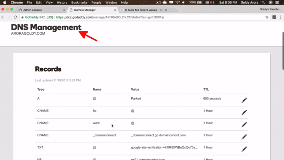Click the Goldy Arora user name in menu bar
This screenshot has height=160, width=284.
click(x=249, y=3)
